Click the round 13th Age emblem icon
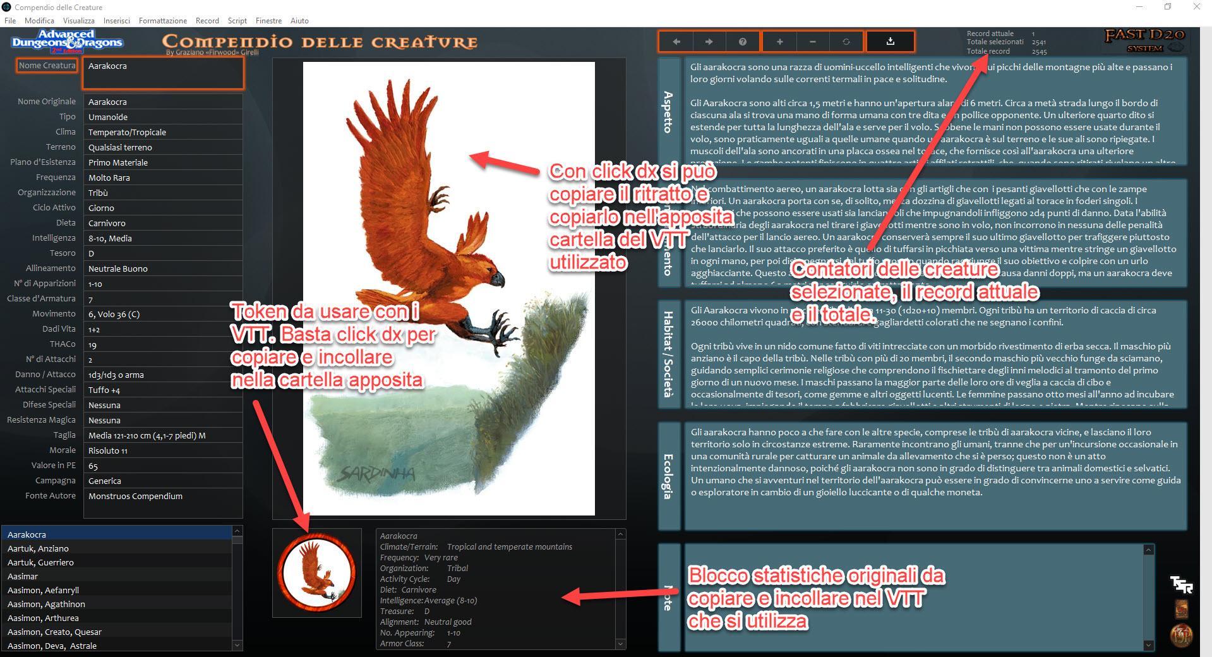This screenshot has height=657, width=1212. [1181, 635]
